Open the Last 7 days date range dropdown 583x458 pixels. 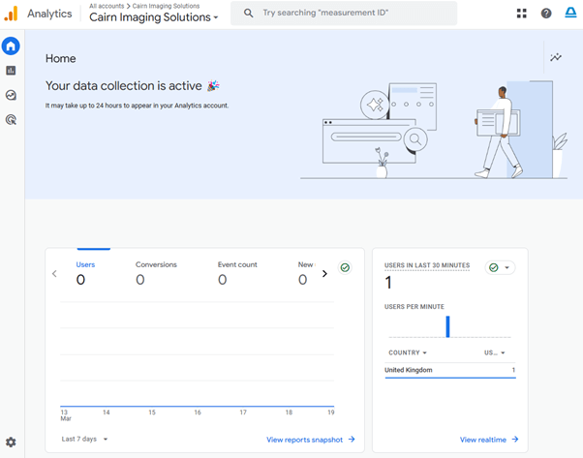click(x=84, y=439)
